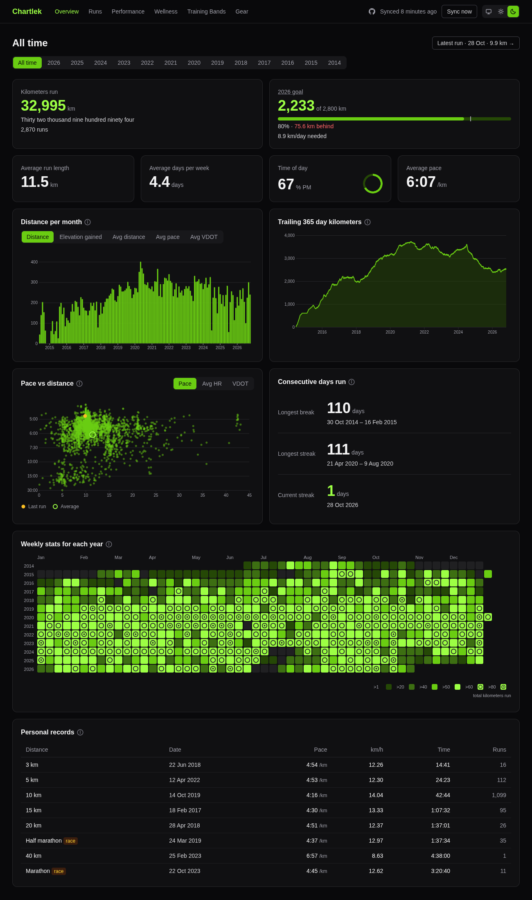Image resolution: width=532 pixels, height=900 pixels.
Task: Select the 2014 year tab
Action: click(x=334, y=63)
